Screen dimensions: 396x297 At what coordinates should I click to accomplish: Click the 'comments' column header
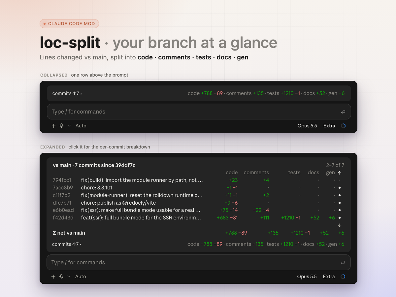pyautogui.click(x=256, y=173)
